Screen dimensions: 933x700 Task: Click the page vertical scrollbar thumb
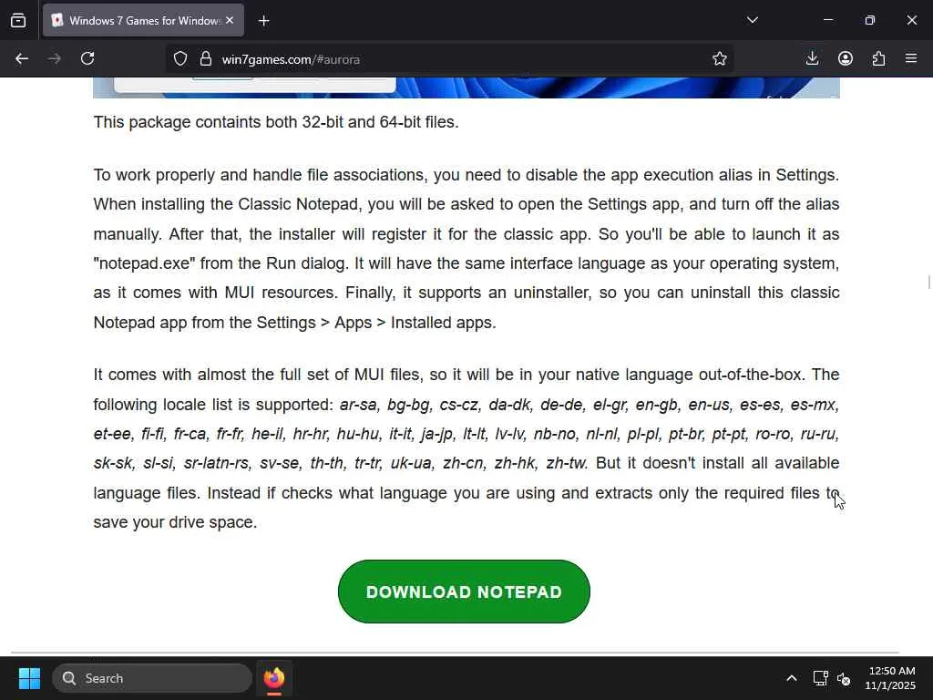928,283
